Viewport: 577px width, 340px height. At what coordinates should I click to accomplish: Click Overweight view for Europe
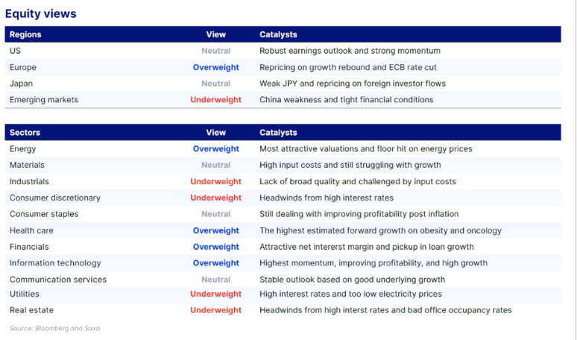(216, 67)
